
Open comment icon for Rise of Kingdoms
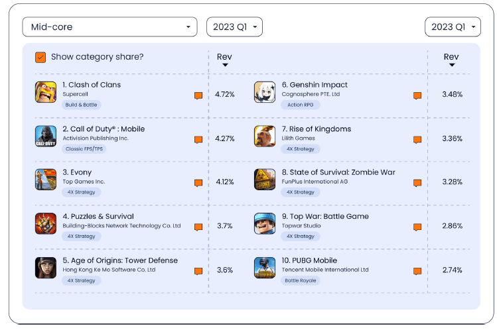[x=417, y=139]
